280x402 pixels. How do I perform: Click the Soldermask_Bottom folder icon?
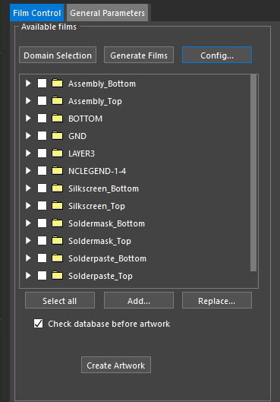click(58, 223)
